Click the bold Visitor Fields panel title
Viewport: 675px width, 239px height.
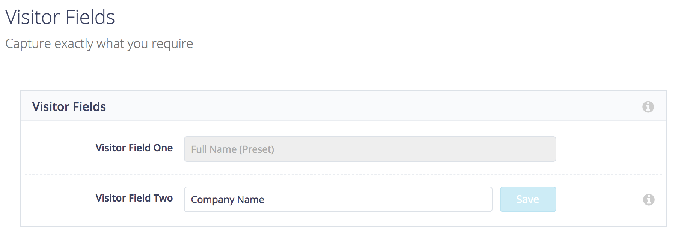coord(69,107)
